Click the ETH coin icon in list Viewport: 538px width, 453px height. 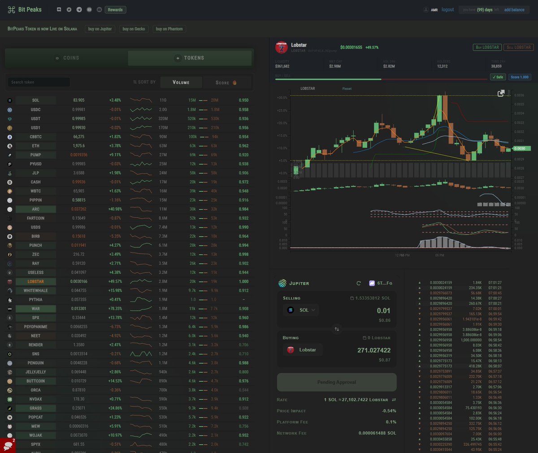pos(10,146)
